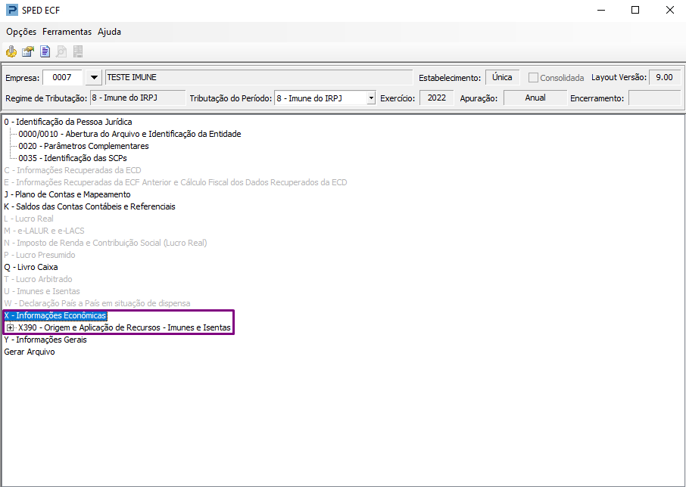686x487 pixels.
Task: Select P - Lucro Presumido item
Action: (40, 255)
